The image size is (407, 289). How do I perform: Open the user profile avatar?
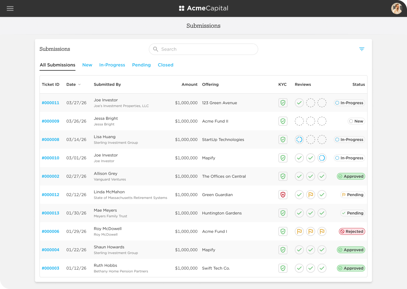[397, 8]
